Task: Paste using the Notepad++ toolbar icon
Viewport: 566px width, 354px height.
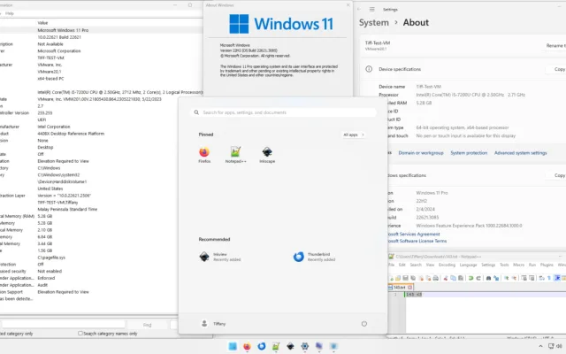Action: 461,278
